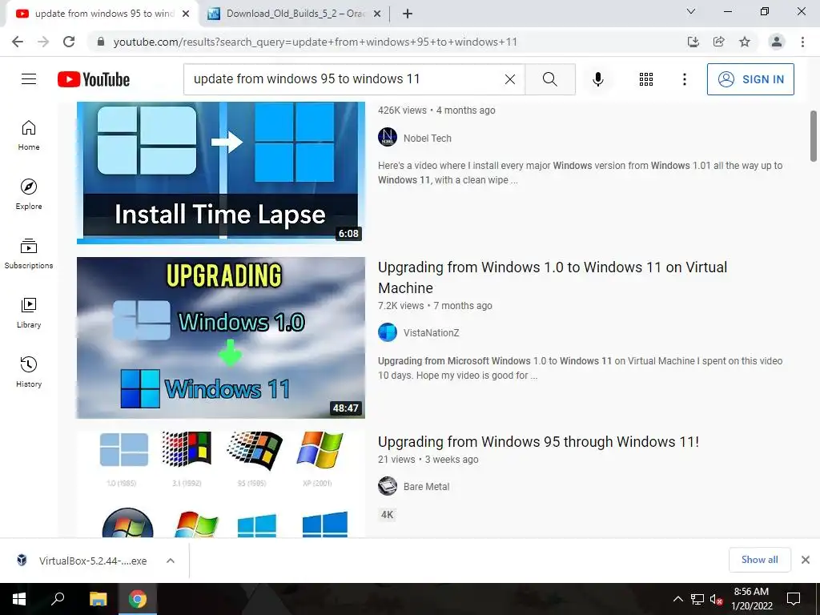Open the Bare Metal channel avatar
Image resolution: width=820 pixels, height=615 pixels.
[x=388, y=486]
